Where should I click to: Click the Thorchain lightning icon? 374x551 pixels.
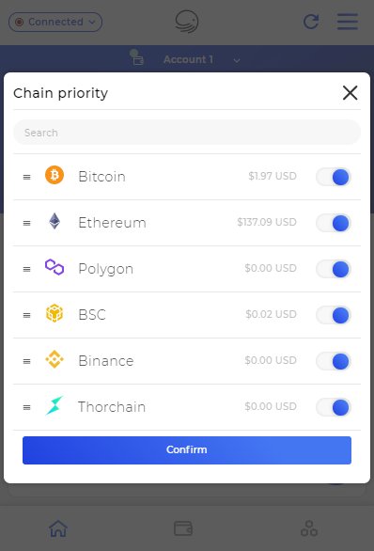55,405
